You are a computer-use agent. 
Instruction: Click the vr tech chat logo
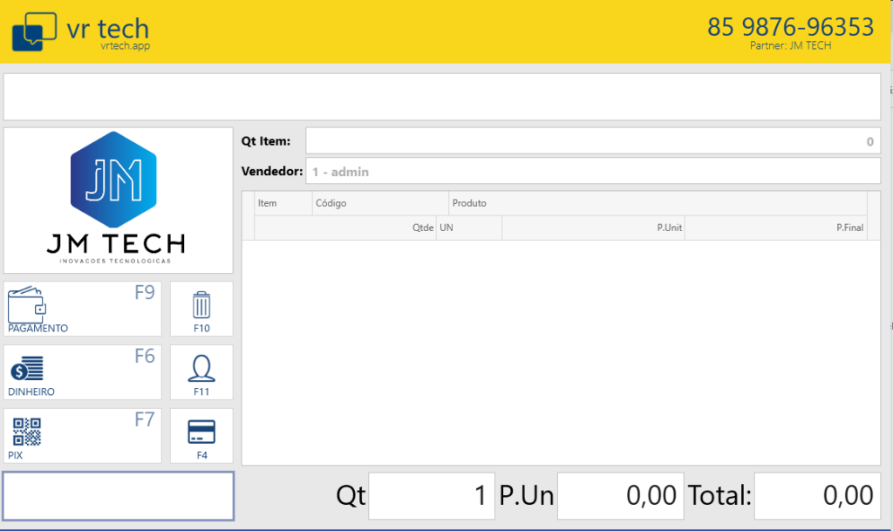(x=34, y=32)
